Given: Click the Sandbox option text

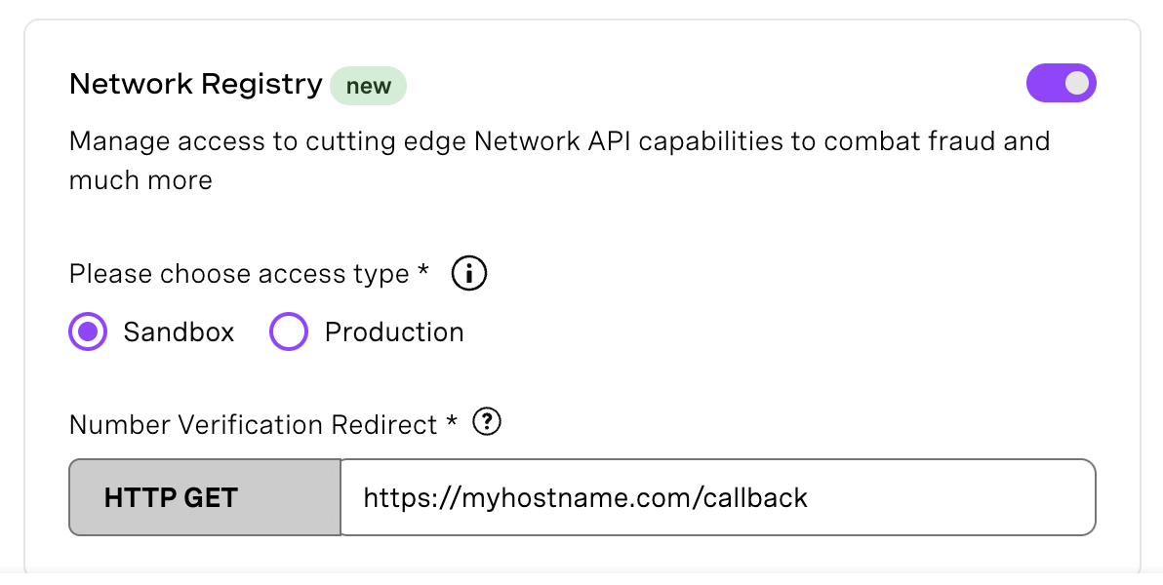Looking at the screenshot, I should tap(178, 331).
